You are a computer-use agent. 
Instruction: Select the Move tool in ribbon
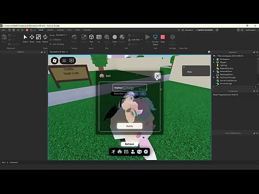coord(32,38)
